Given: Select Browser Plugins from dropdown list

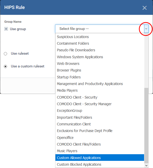Looking at the screenshot, I should [x=69, y=70].
